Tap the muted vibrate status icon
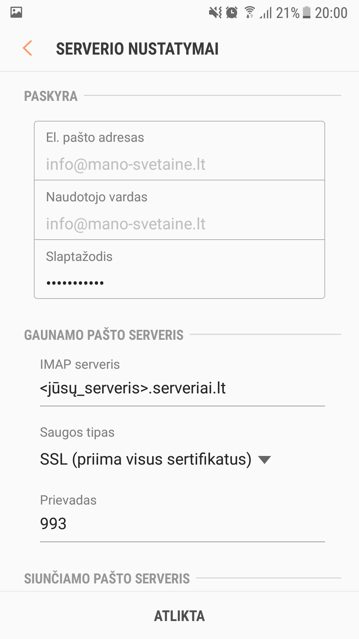This screenshot has height=639, width=359. click(215, 13)
